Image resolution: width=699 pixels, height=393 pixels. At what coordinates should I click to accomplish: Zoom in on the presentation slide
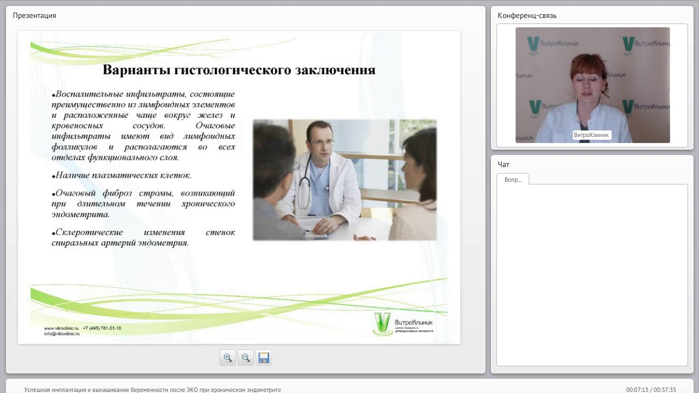pos(228,358)
